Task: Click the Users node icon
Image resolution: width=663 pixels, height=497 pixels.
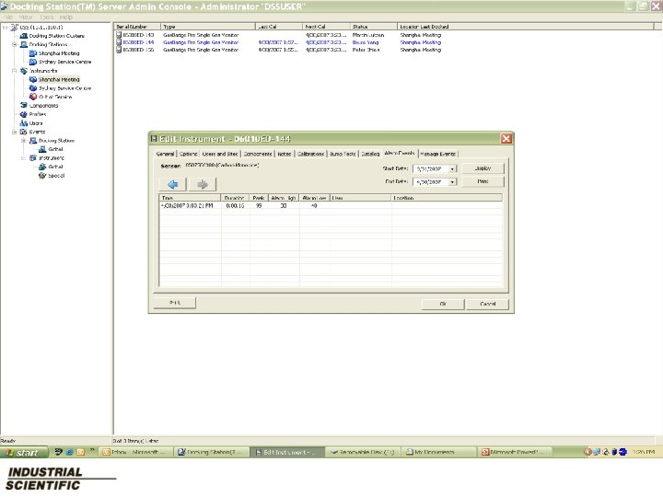Action: point(24,123)
